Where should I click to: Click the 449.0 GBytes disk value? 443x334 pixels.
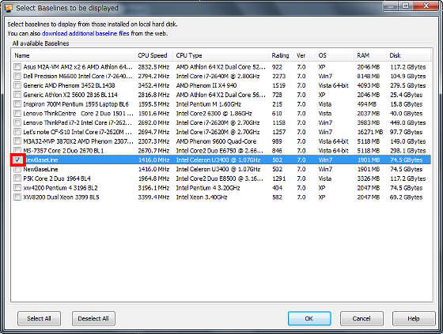point(408,122)
